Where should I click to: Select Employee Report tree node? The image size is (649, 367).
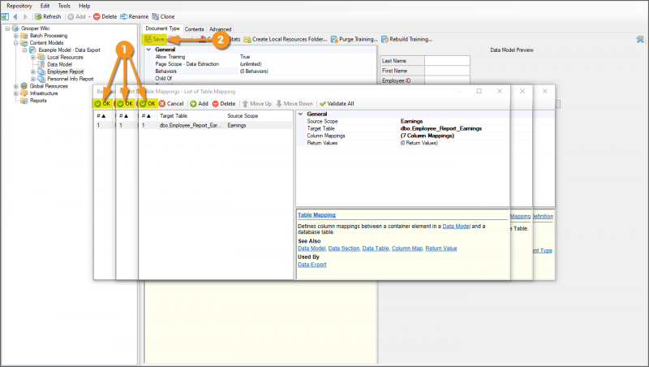[66, 71]
